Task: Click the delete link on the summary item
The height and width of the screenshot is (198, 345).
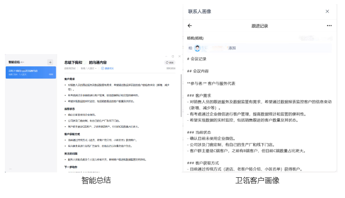Action: tap(51, 74)
